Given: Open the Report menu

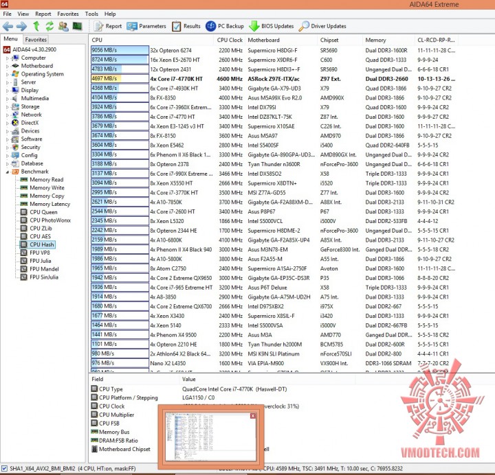Looking at the screenshot, I should click(x=43, y=14).
